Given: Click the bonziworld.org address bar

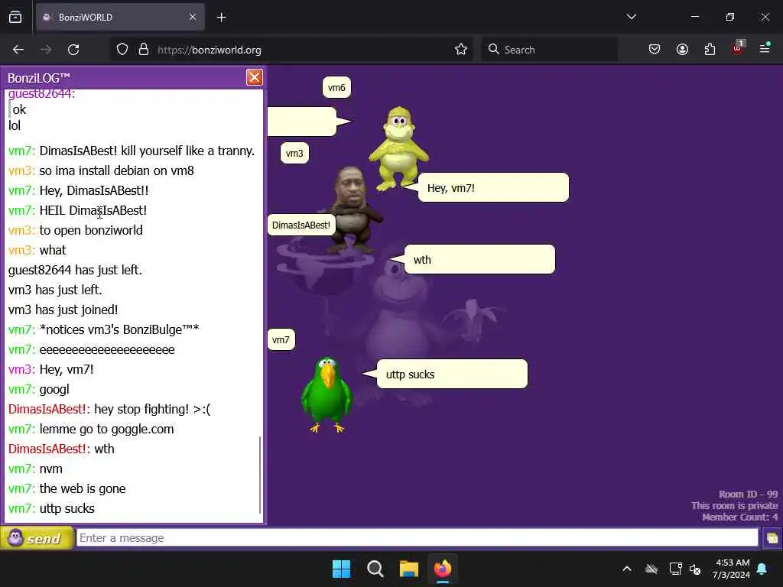Looking at the screenshot, I should click(291, 50).
